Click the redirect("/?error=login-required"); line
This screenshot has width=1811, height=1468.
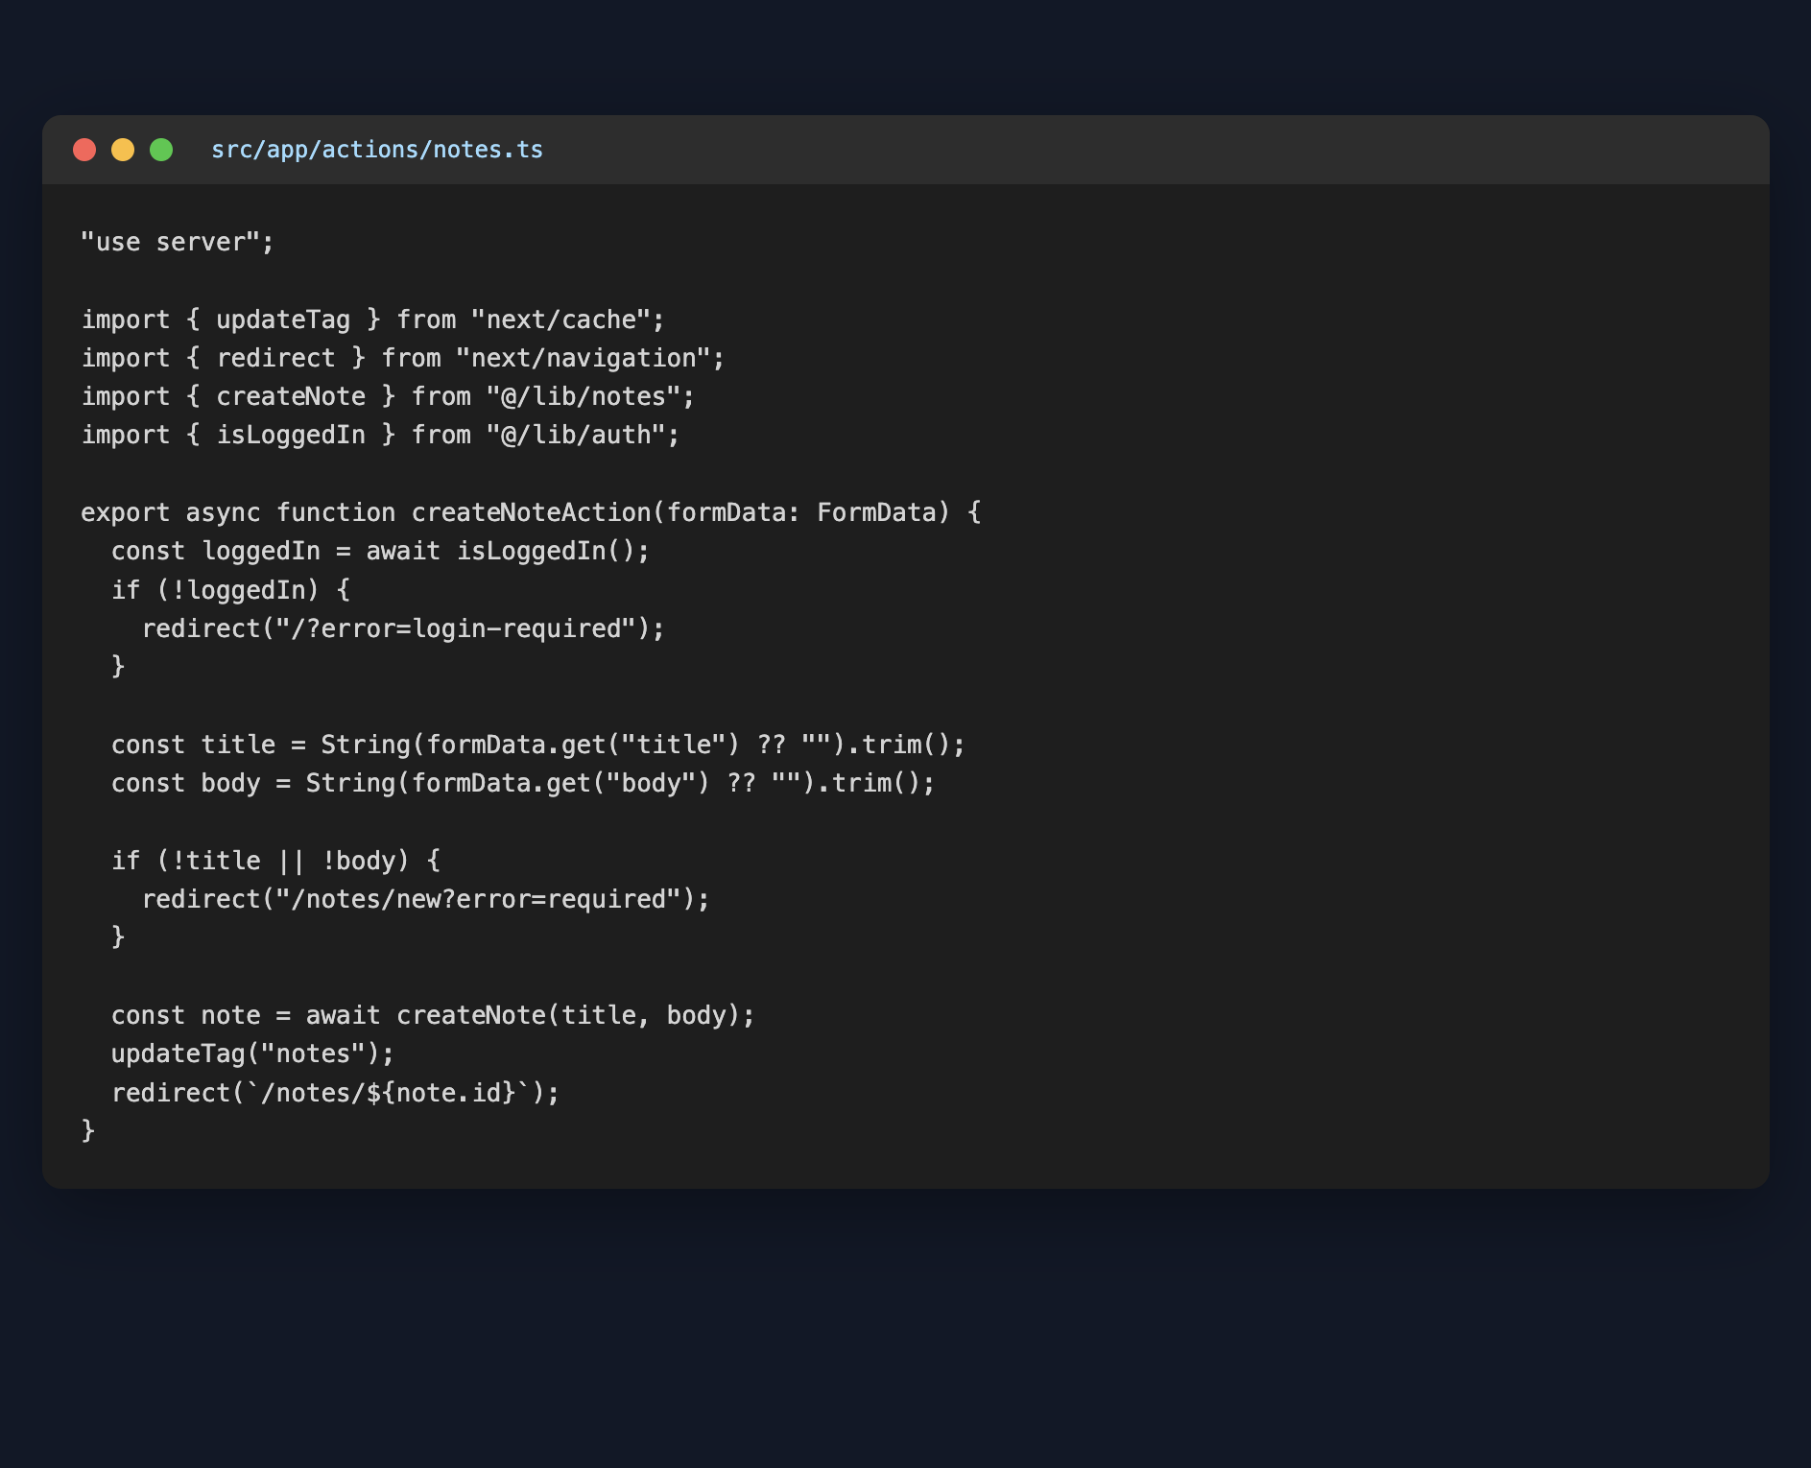pos(403,628)
